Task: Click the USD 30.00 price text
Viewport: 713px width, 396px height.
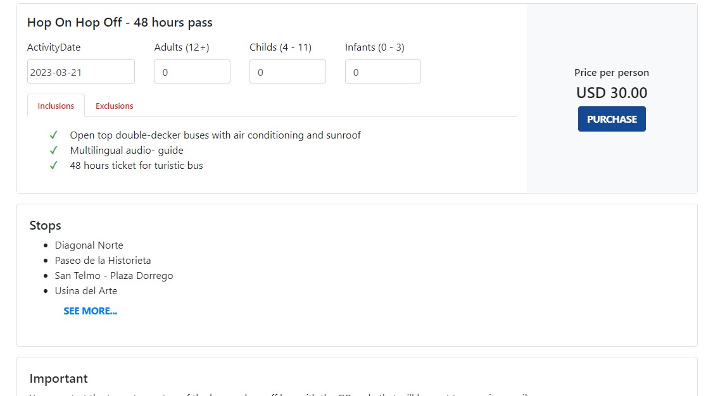Action: [x=612, y=93]
